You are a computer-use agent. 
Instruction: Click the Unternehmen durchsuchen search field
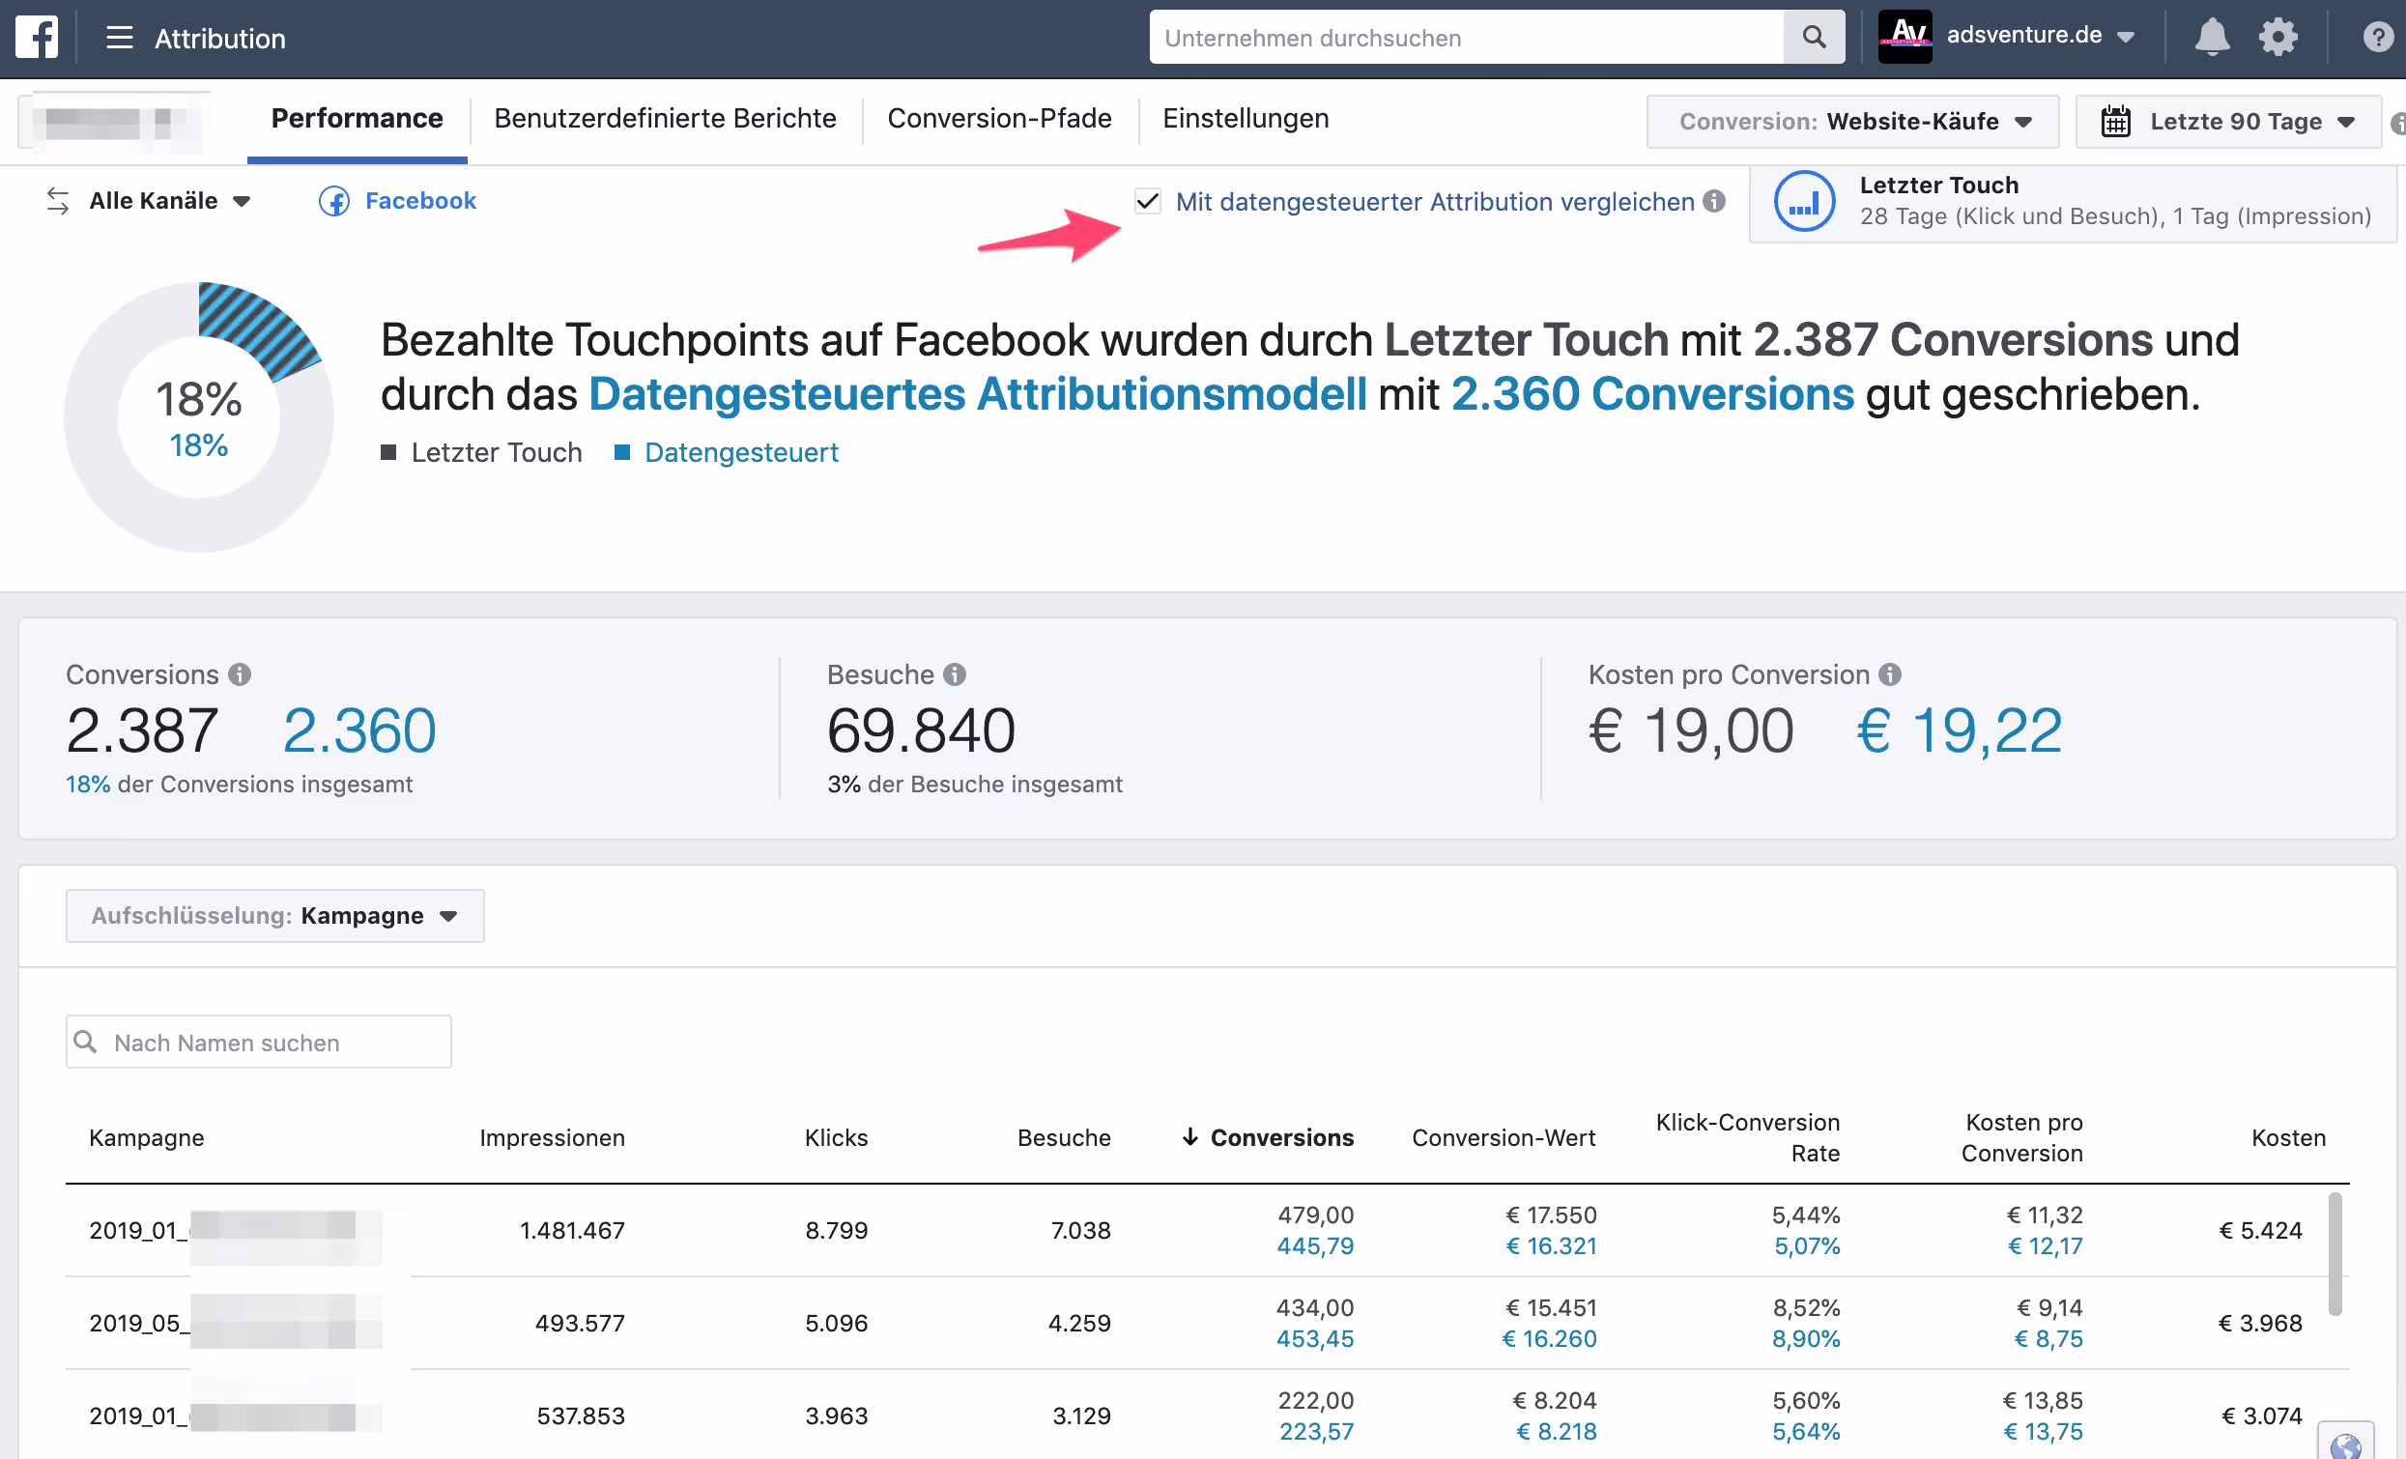pyautogui.click(x=1466, y=37)
